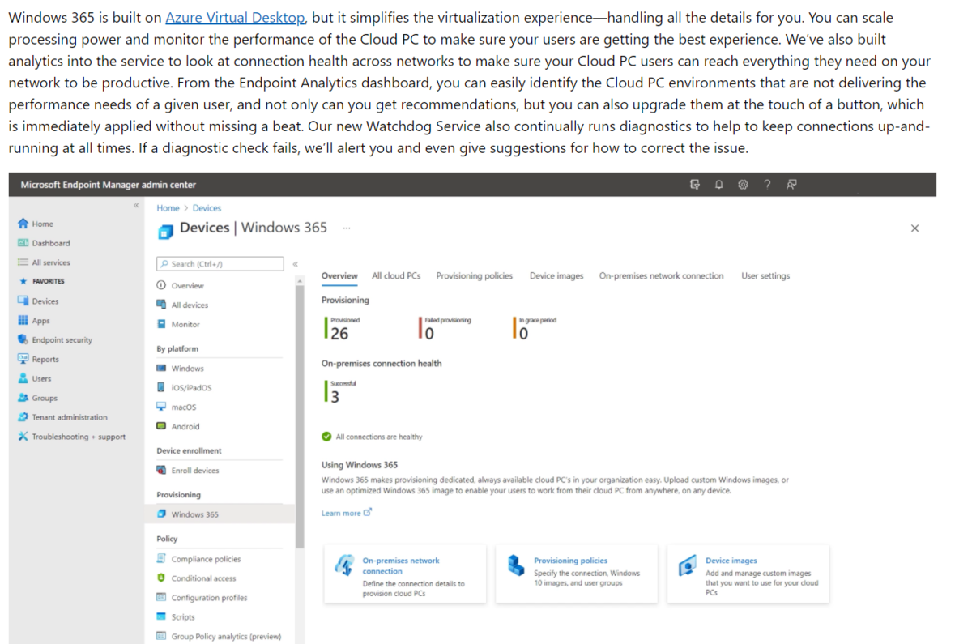The height and width of the screenshot is (644, 972).
Task: Click the Home breadcrumb link
Action: [168, 208]
